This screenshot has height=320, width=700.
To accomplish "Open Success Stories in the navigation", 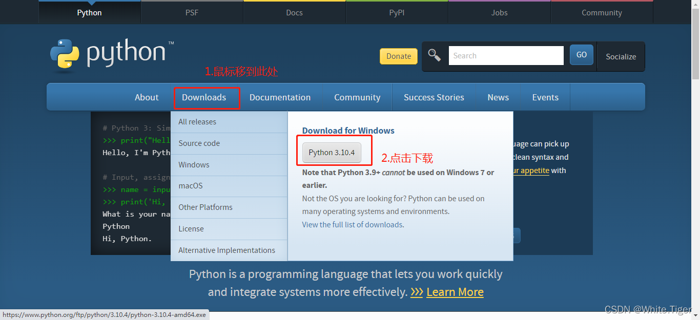I will [x=434, y=97].
